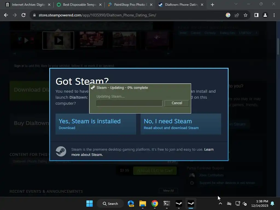
Task: Open taskbar Search box
Action: click(110, 203)
